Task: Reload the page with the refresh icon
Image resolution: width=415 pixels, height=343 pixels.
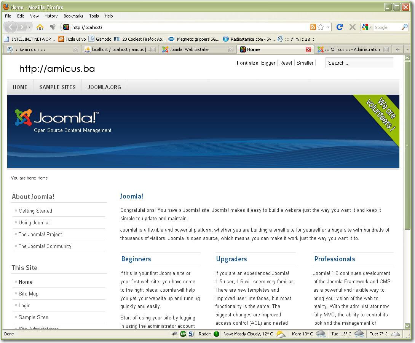Action: pyautogui.click(x=340, y=27)
